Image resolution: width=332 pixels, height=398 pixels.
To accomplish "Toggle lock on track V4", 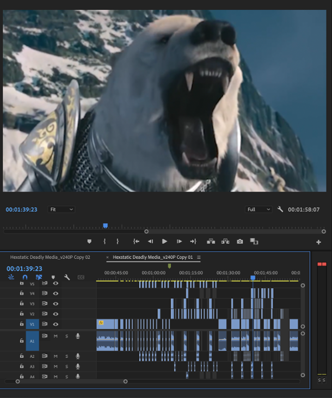I will [22, 293].
